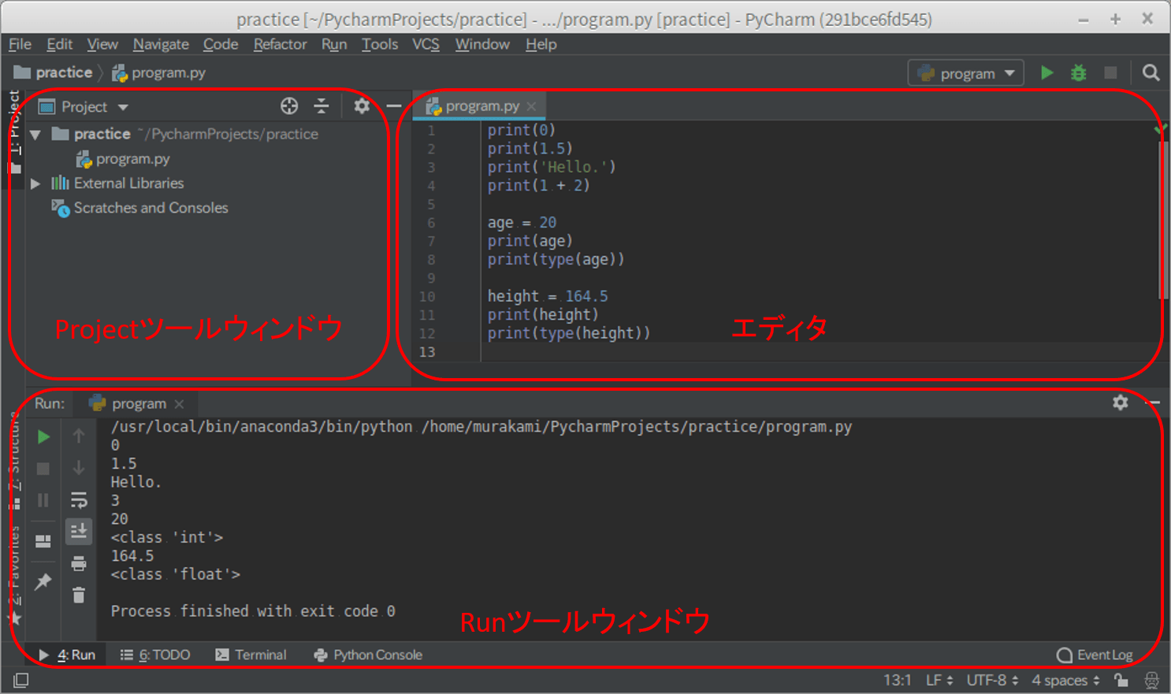The height and width of the screenshot is (694, 1171).
Task: Open Project panel gear settings
Action: 362,106
